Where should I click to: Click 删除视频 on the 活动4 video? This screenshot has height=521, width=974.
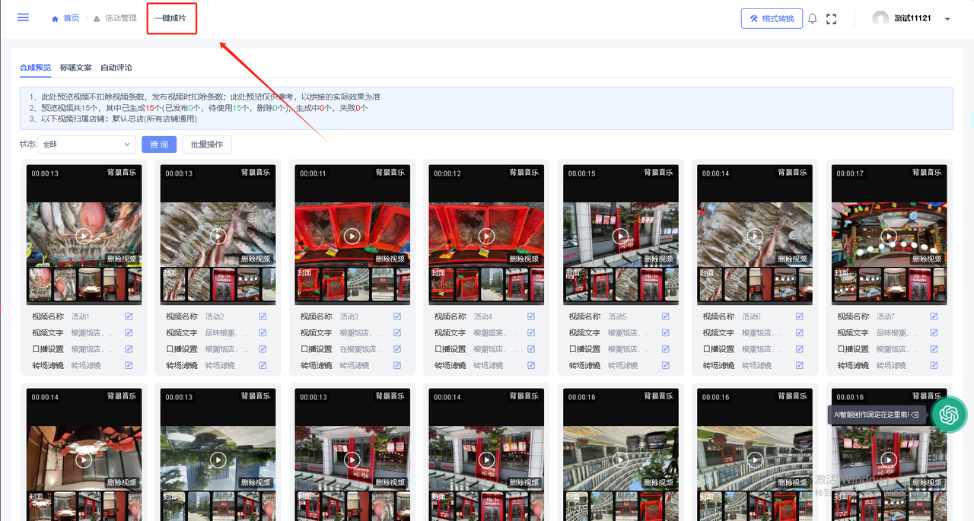pyautogui.click(x=524, y=259)
